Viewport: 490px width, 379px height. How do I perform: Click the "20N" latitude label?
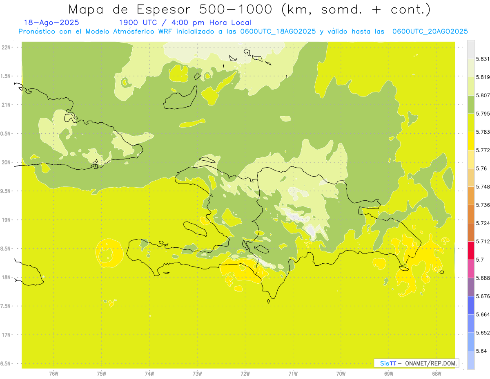coord(7,162)
